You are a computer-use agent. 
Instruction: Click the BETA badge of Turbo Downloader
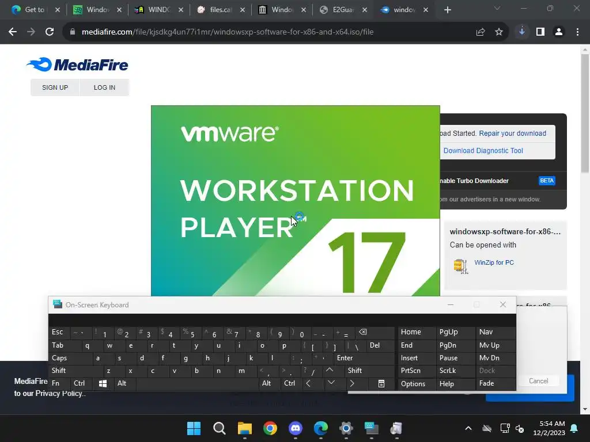coord(546,181)
